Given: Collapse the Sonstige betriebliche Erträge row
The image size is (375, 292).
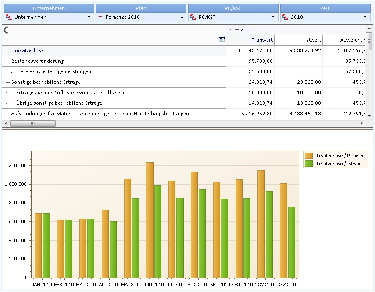Looking at the screenshot, I should pyautogui.click(x=8, y=82).
